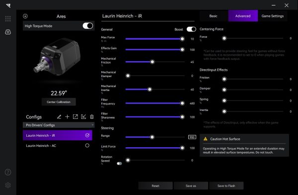Select the Laurin Heinrich - iR config
The height and width of the screenshot is (195, 298).
coord(58,135)
